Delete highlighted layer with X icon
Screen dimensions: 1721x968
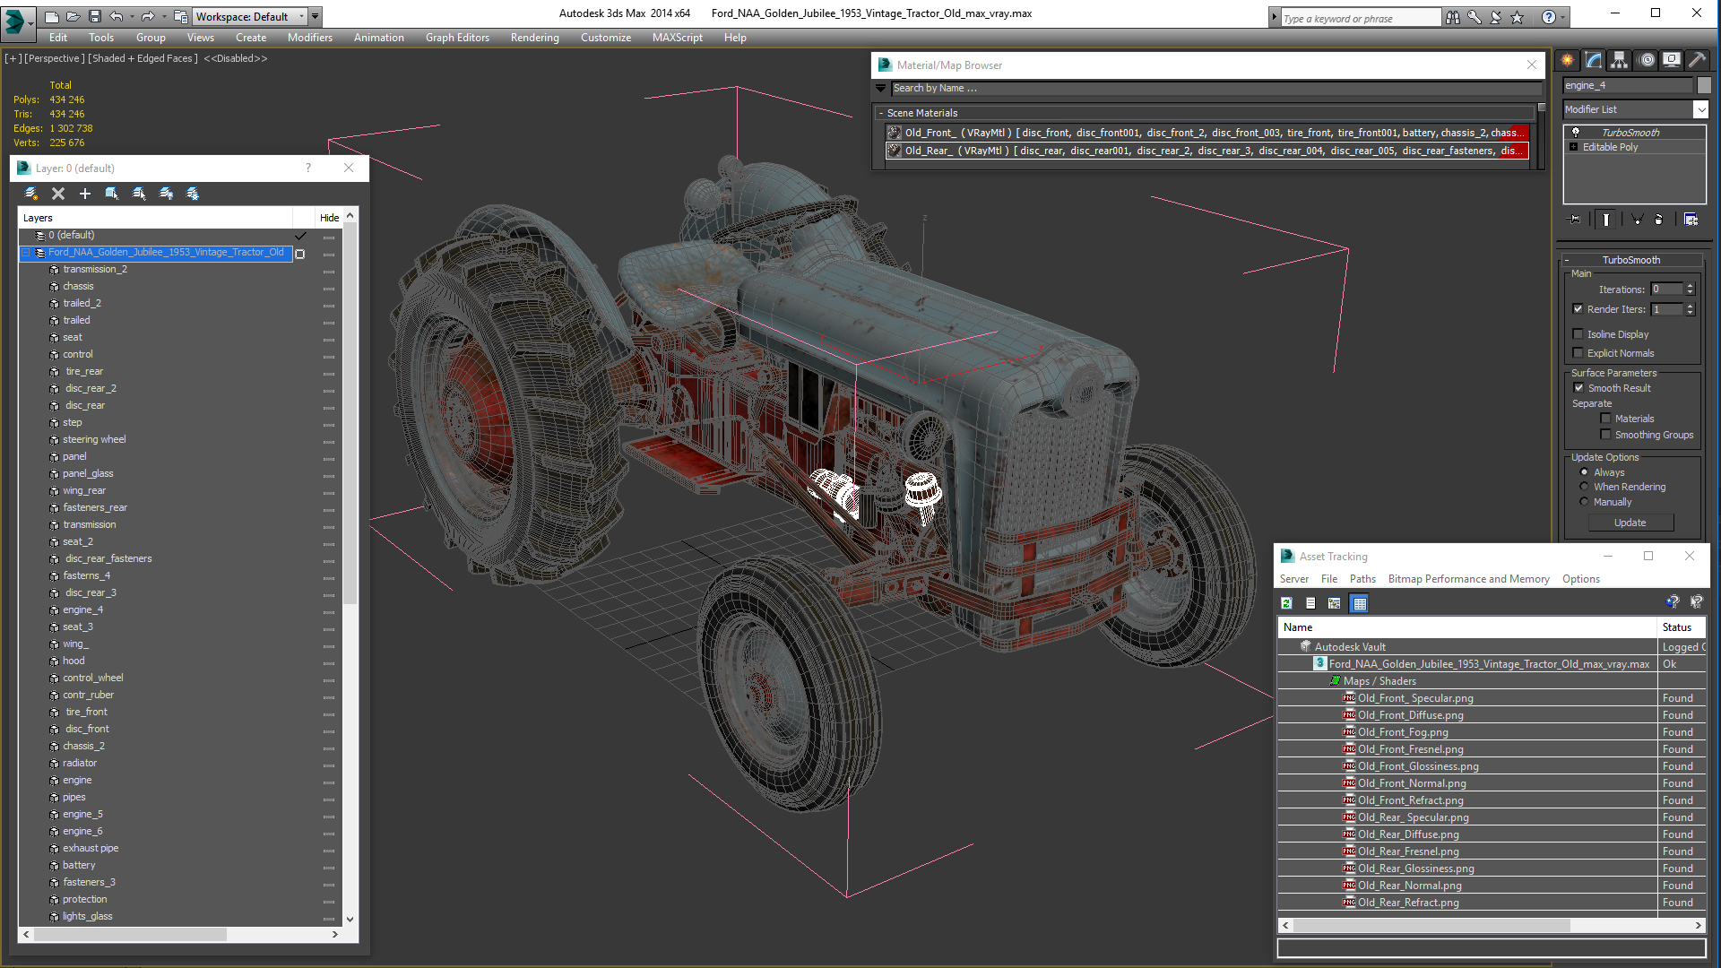[58, 194]
